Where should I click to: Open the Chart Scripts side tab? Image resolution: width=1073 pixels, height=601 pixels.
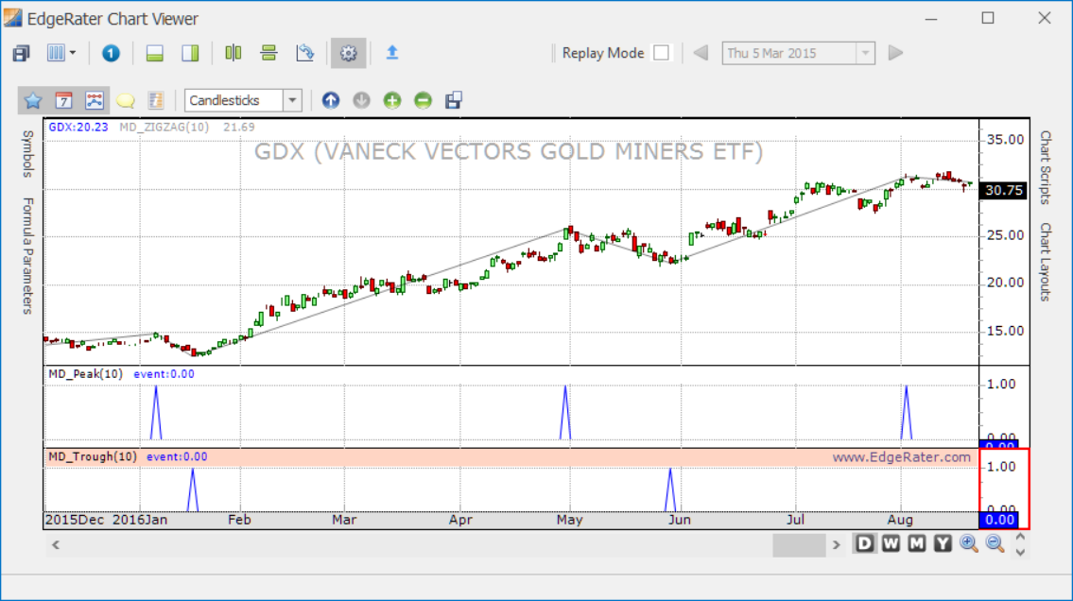click(x=1045, y=167)
